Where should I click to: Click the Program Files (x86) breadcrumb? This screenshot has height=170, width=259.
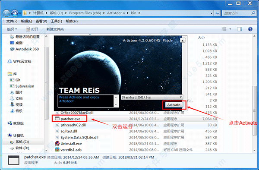[x=85, y=13]
